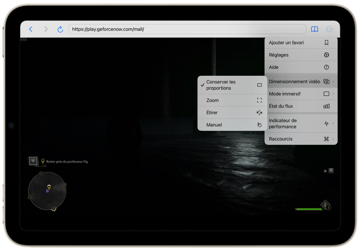Viewport: 360px width, 251px height.
Task: Click the browser back arrow
Action: click(31, 29)
